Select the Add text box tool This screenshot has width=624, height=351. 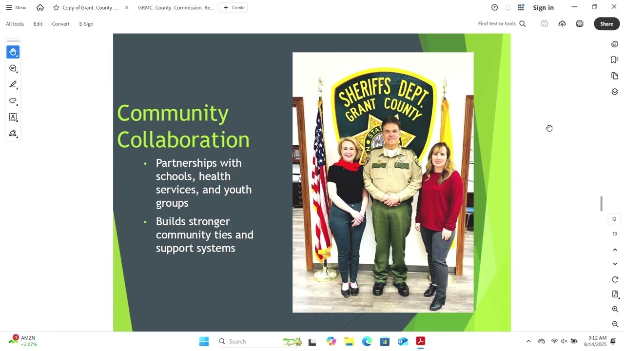point(13,117)
